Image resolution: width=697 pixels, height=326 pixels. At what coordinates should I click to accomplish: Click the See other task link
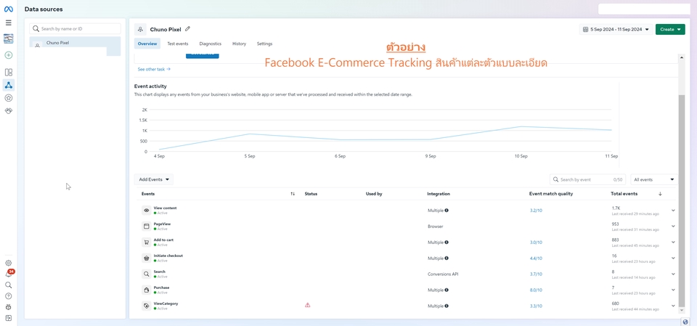tap(154, 70)
